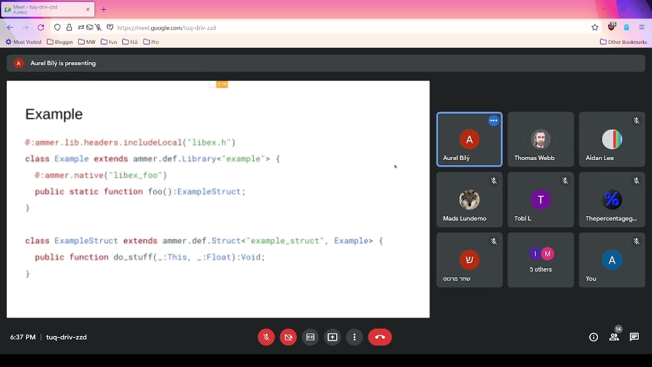Click the muted mic icon on Thepercentageg...
Image resolution: width=652 pixels, height=367 pixels.
(x=637, y=181)
